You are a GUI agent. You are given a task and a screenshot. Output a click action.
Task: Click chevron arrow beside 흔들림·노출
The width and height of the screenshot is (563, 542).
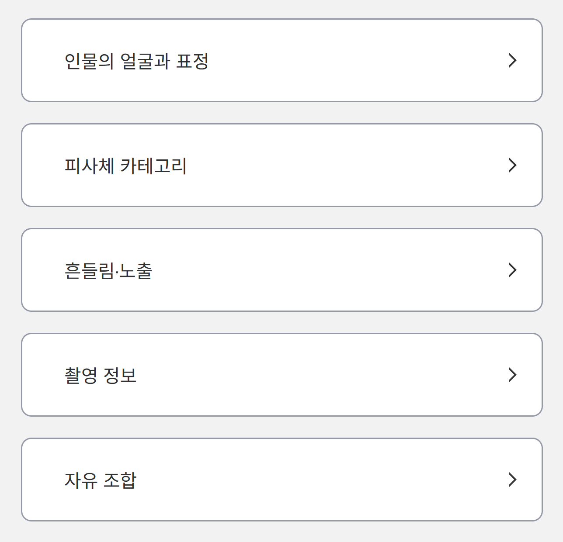[512, 270]
